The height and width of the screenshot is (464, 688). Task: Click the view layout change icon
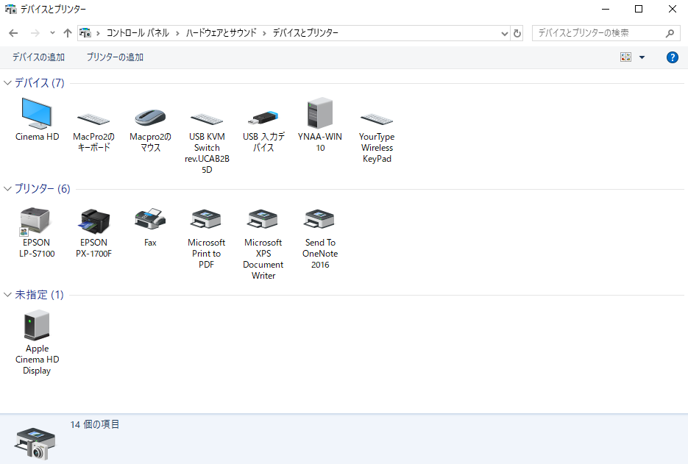pos(625,57)
